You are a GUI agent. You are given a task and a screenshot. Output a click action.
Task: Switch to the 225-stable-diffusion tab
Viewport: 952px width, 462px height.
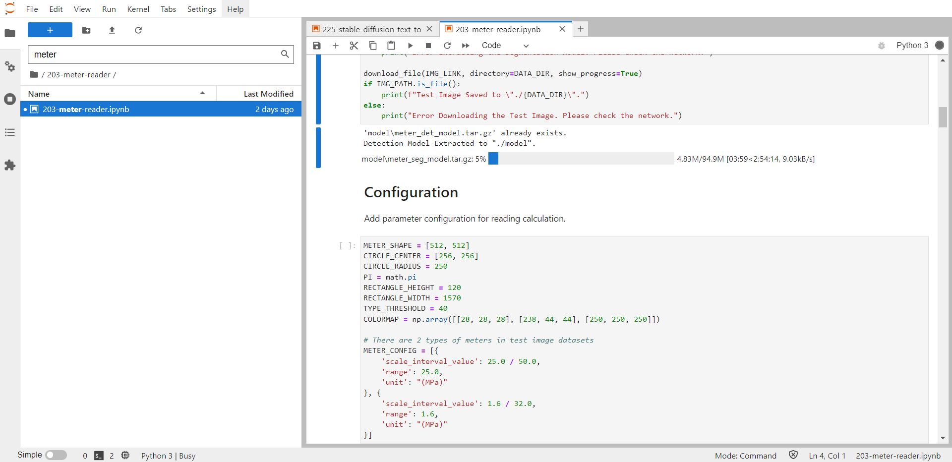tap(372, 29)
